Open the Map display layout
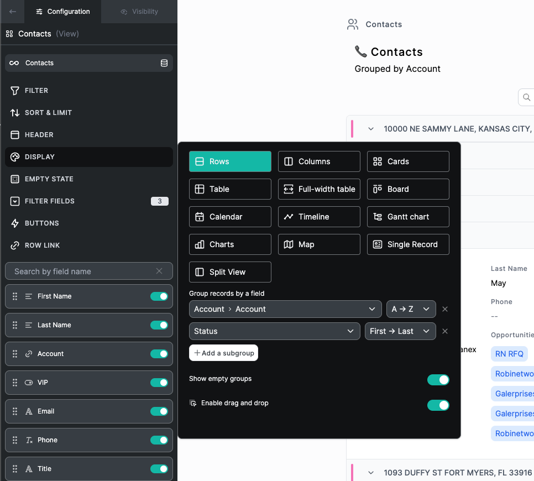 [x=319, y=244]
